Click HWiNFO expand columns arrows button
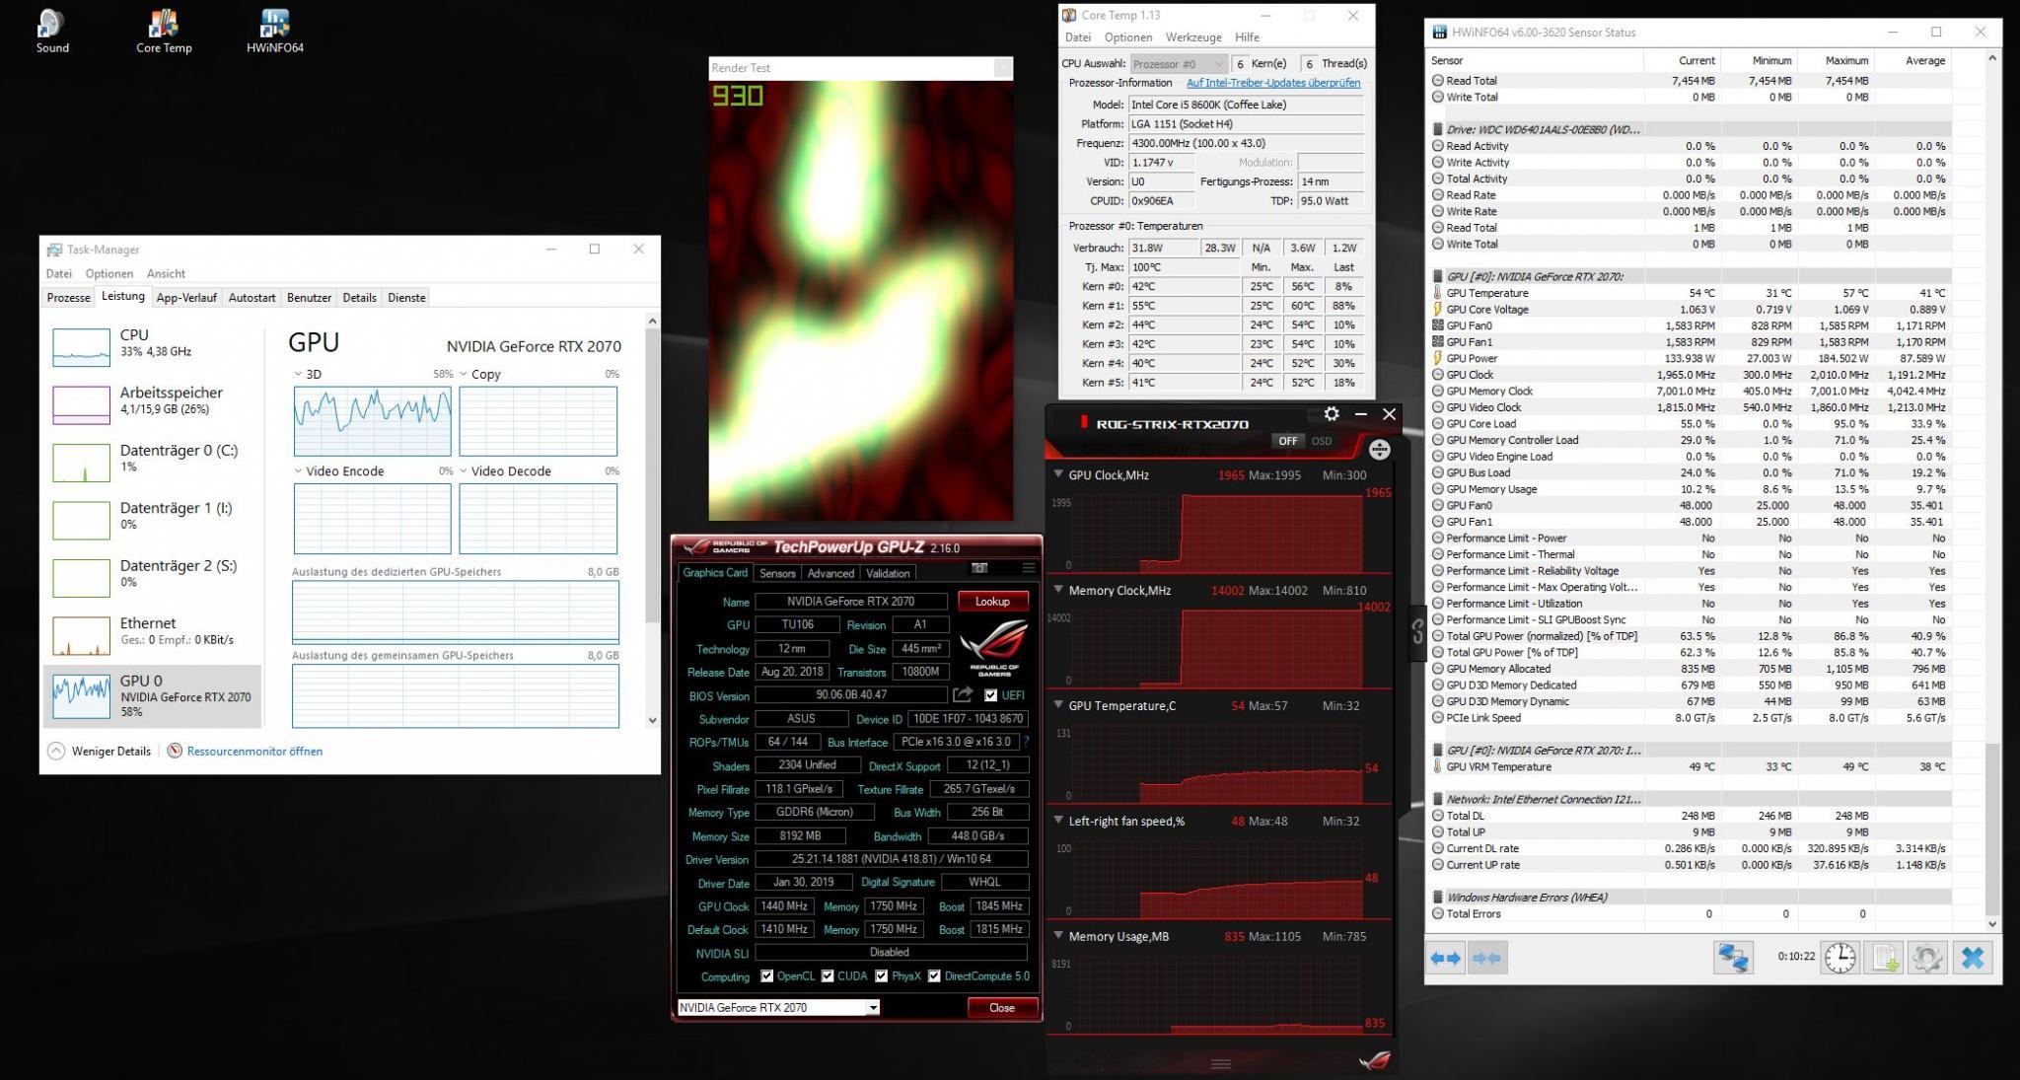The image size is (2020, 1080). pos(1446,958)
